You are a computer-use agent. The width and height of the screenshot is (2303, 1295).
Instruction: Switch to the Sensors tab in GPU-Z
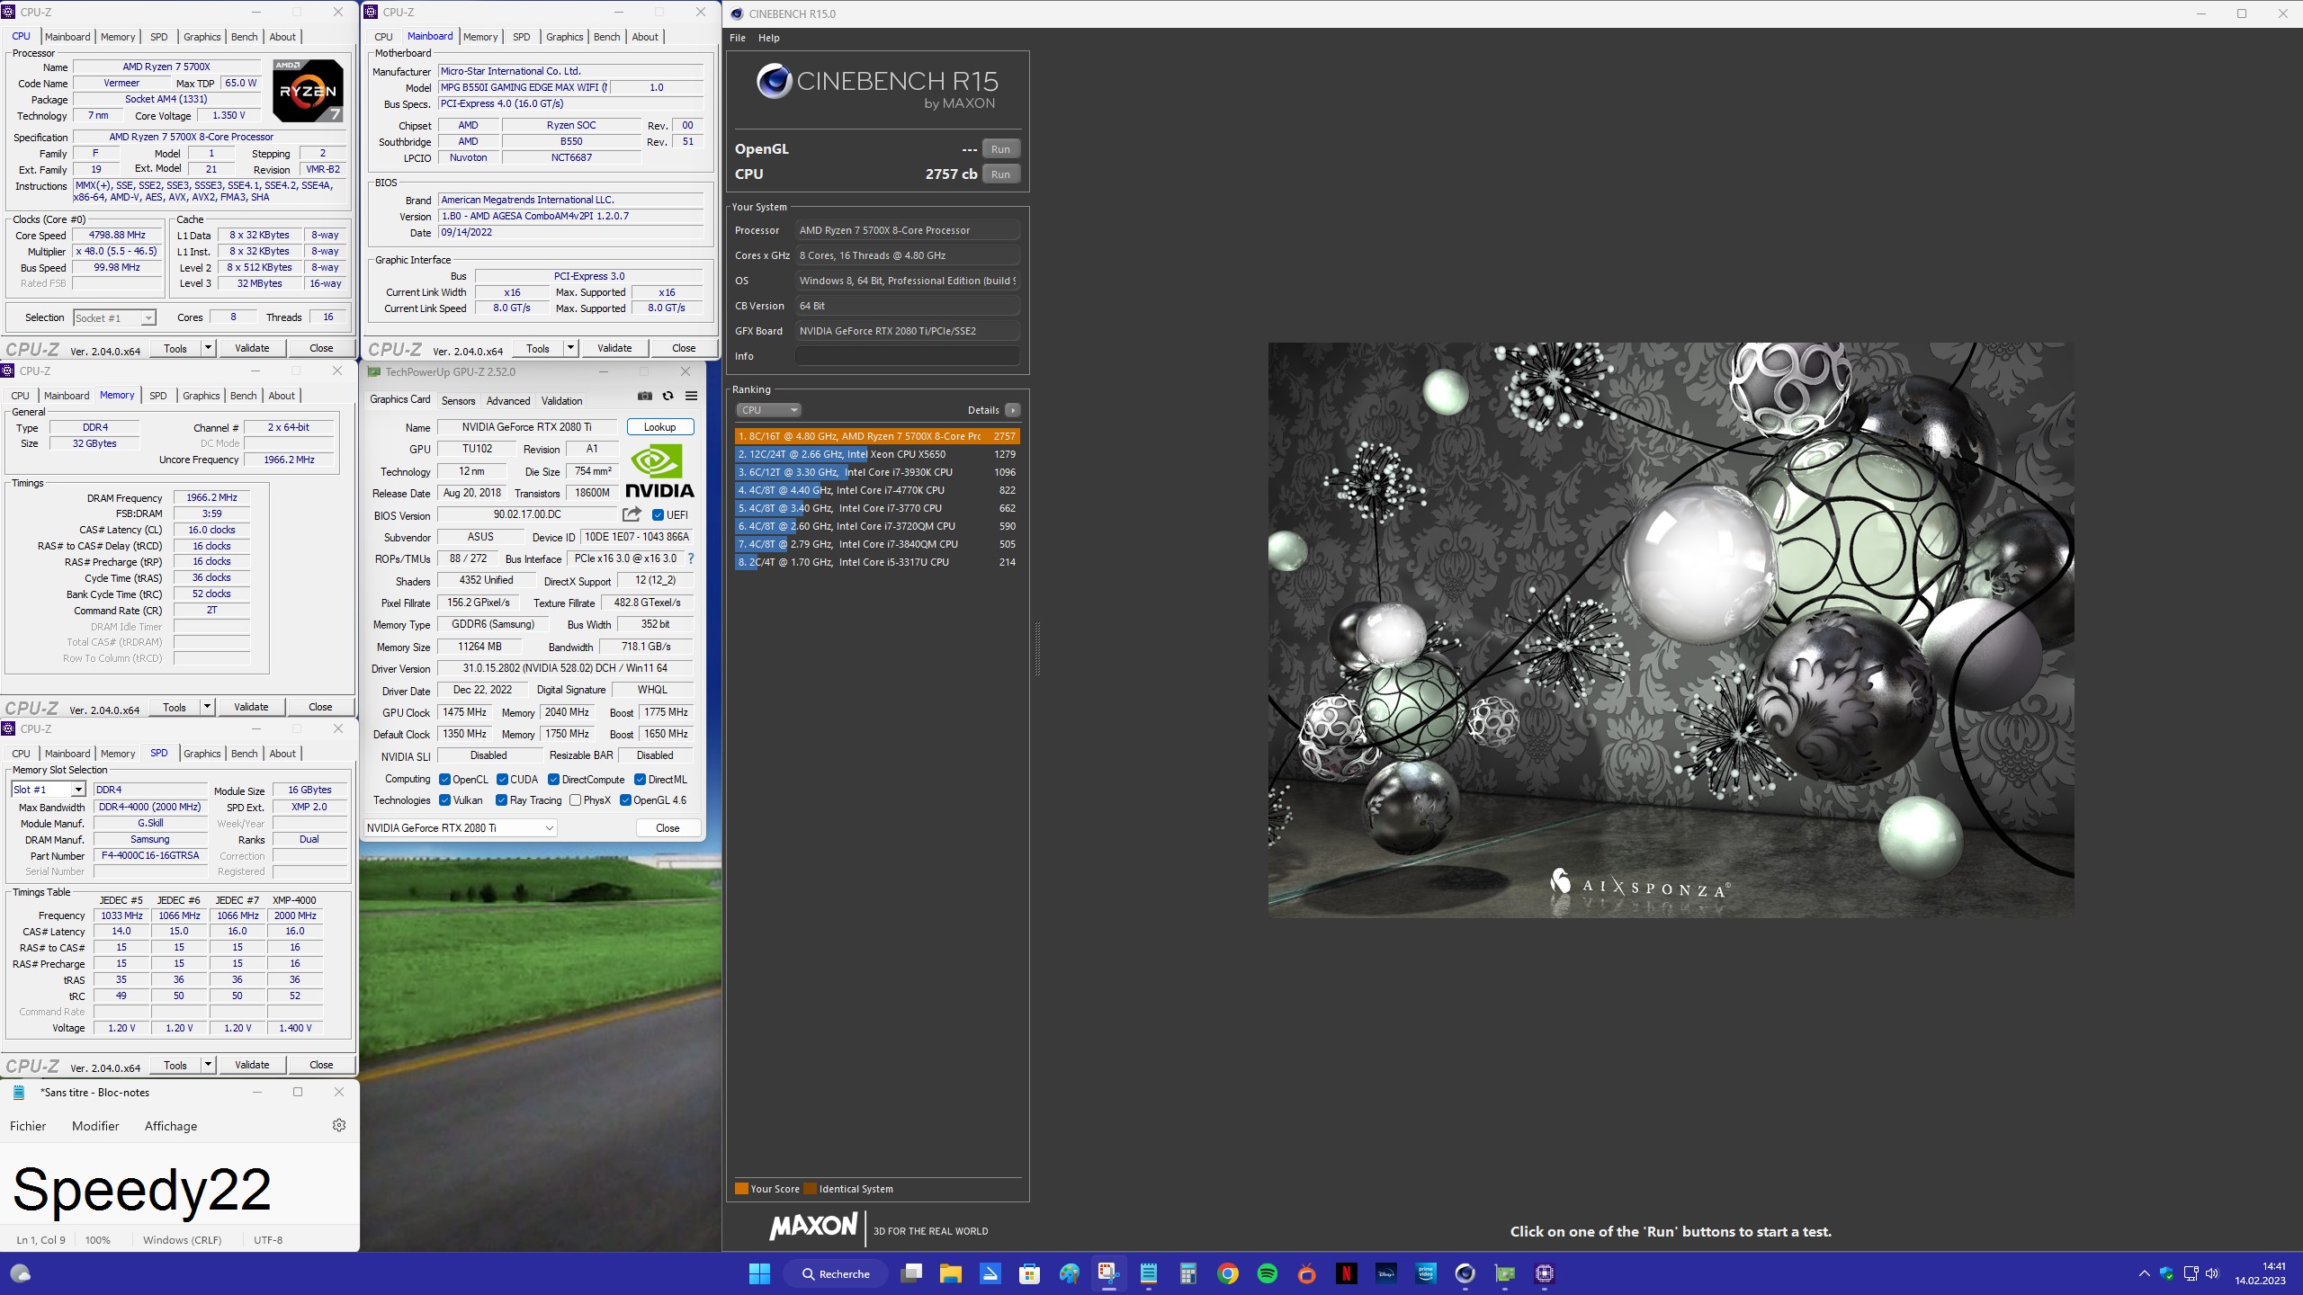[x=459, y=401]
